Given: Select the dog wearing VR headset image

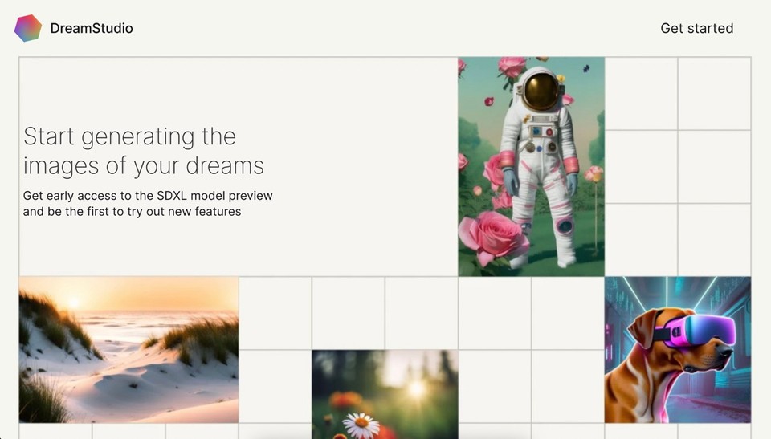Looking at the screenshot, I should click(x=678, y=350).
